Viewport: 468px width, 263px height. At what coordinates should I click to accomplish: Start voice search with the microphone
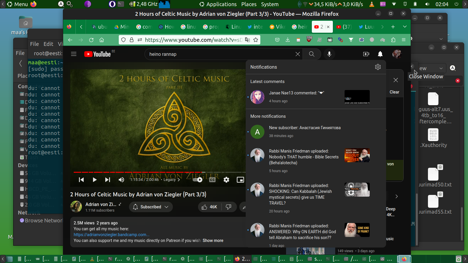(x=329, y=54)
